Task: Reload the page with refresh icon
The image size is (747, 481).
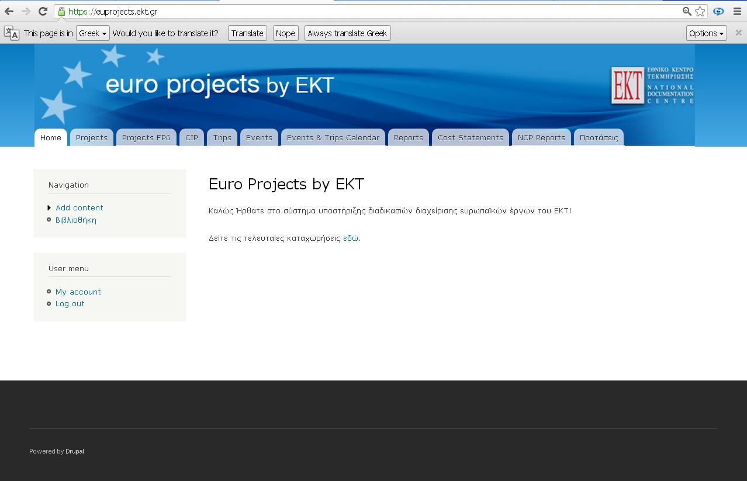Action: tap(43, 11)
